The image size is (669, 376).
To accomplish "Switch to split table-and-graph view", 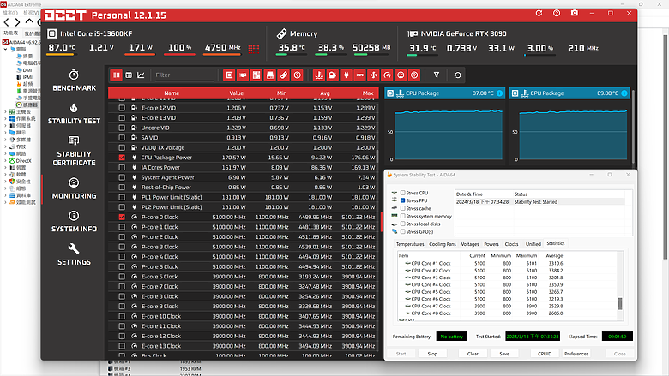I will point(116,75).
